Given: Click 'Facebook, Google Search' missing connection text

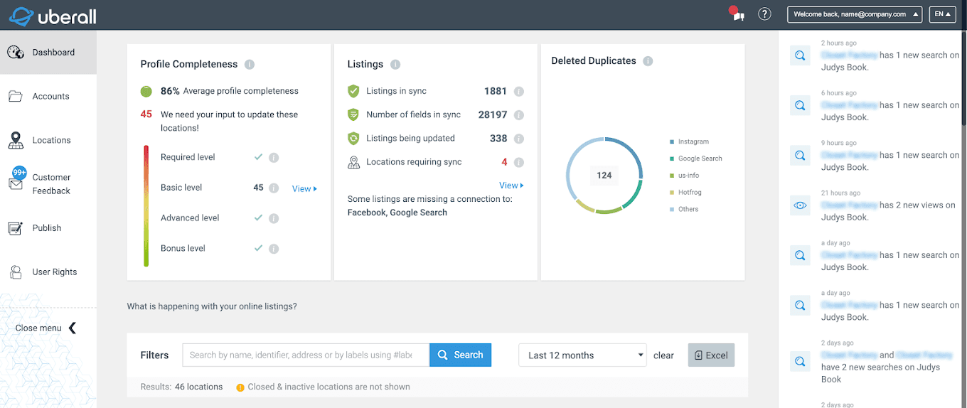Looking at the screenshot, I should (x=397, y=213).
